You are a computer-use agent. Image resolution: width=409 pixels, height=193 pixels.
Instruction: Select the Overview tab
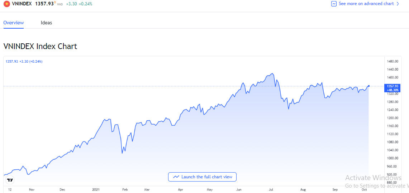point(14,23)
